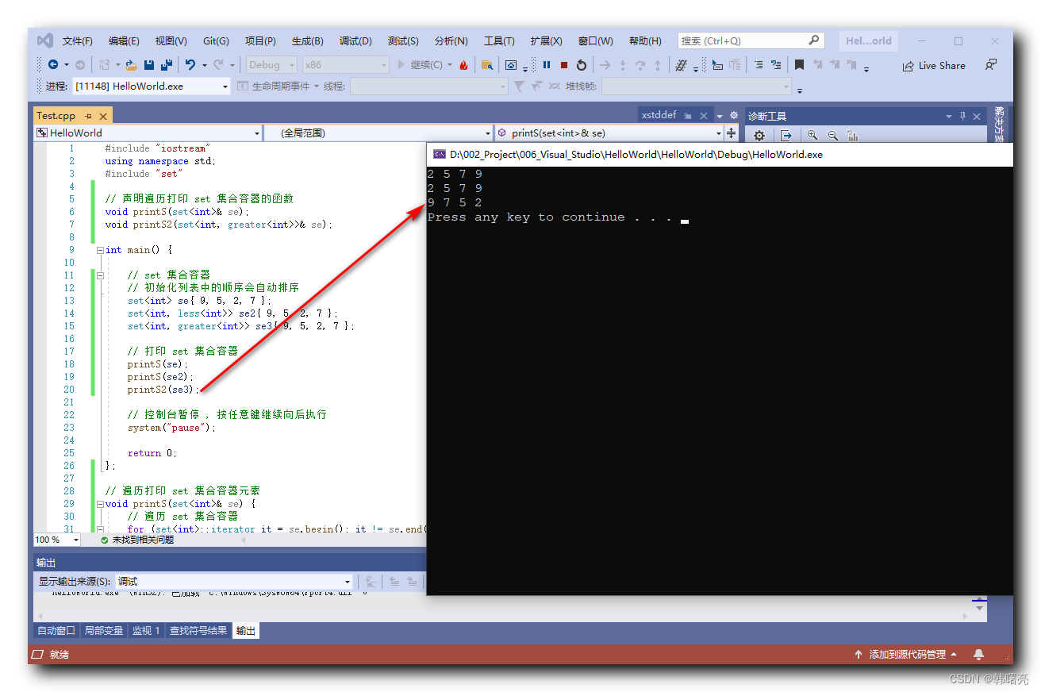The height and width of the screenshot is (692, 1041).
Task: Restart the debugging session icon
Action: pos(582,65)
